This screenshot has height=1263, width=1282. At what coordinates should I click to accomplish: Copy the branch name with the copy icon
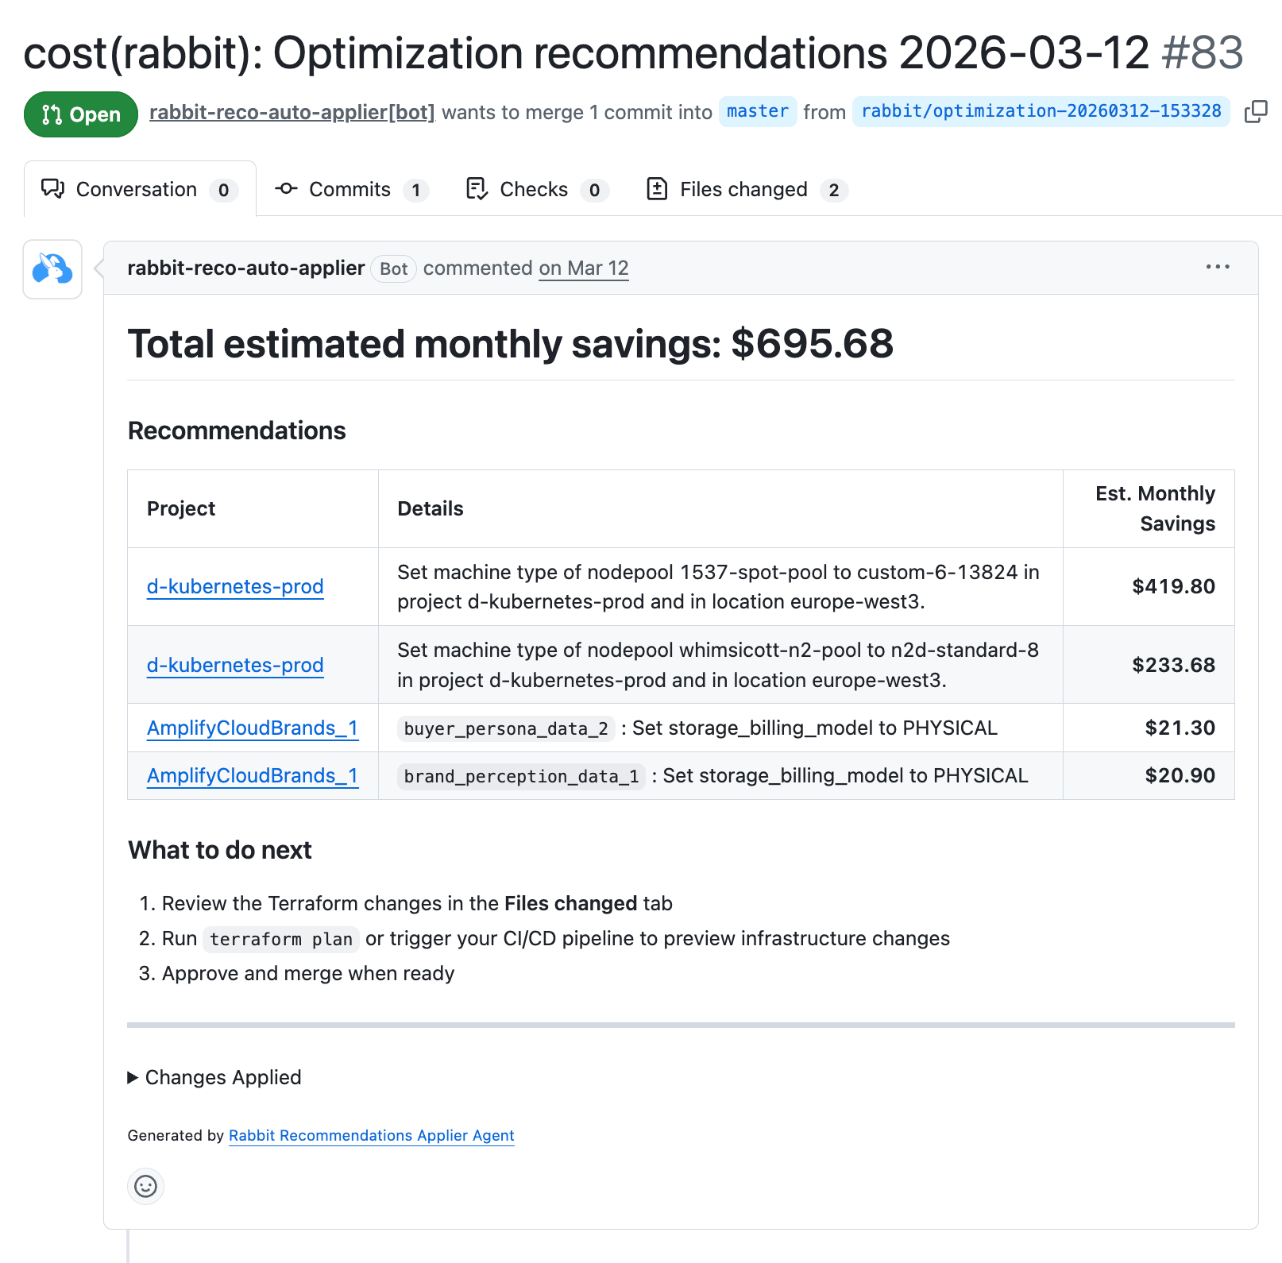(x=1256, y=112)
